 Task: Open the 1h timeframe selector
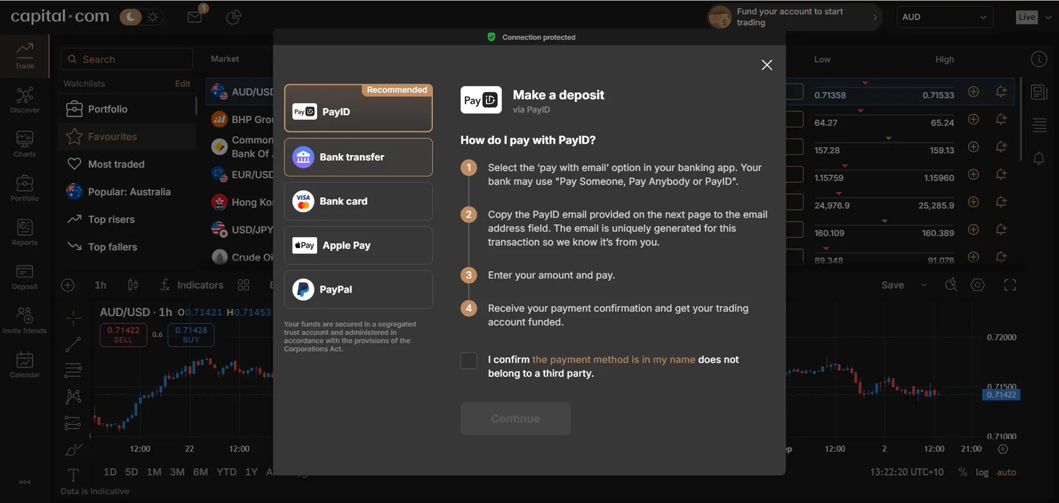point(101,285)
